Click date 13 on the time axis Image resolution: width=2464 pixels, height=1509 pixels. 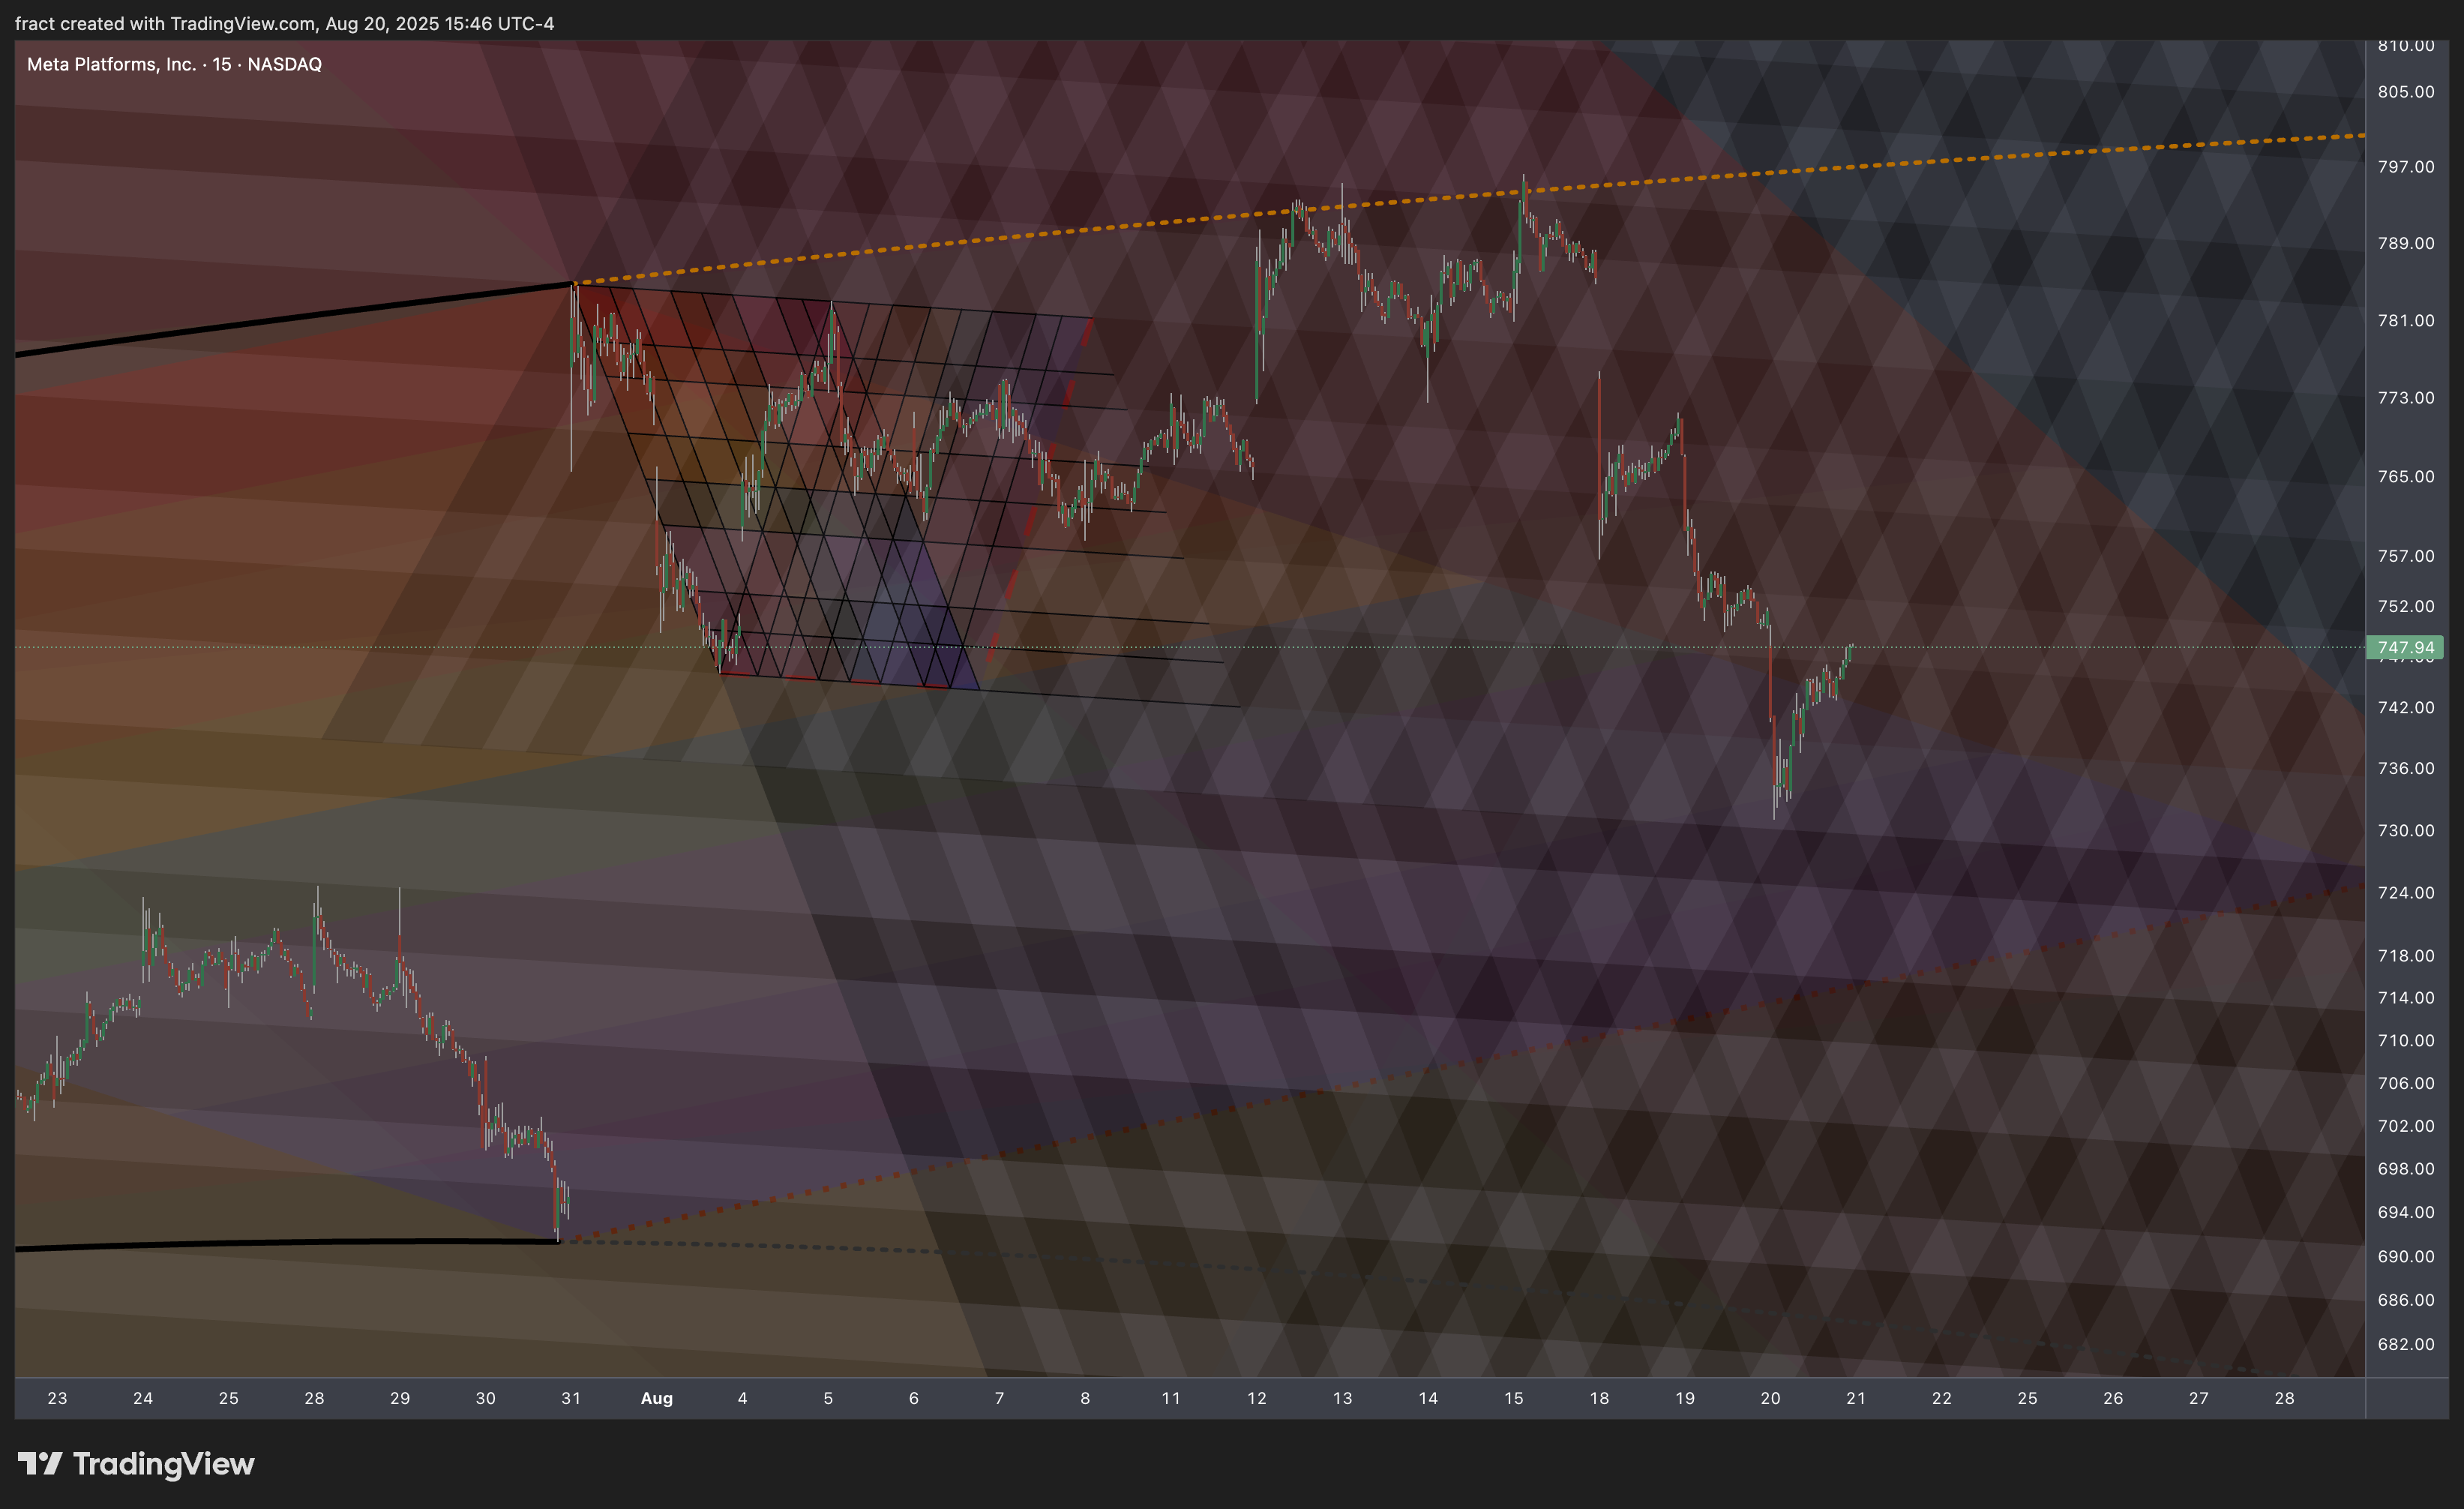click(1342, 1398)
